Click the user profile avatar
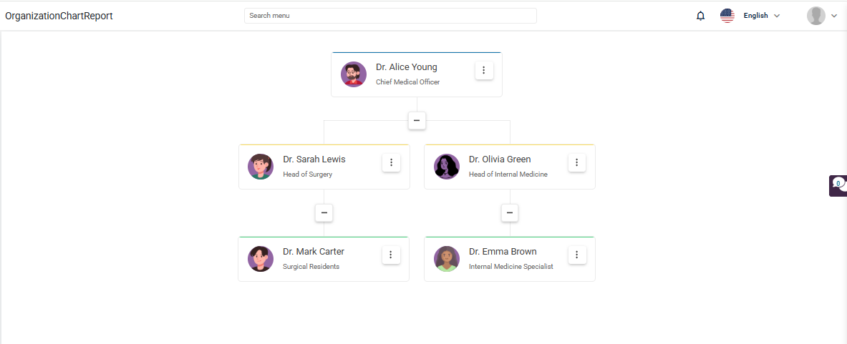The width and height of the screenshot is (847, 344). point(815,16)
